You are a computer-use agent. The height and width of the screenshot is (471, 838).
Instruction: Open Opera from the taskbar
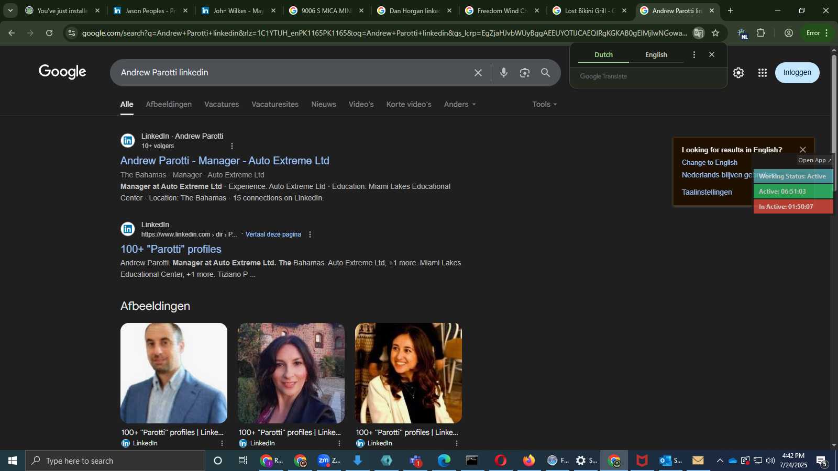(500, 461)
